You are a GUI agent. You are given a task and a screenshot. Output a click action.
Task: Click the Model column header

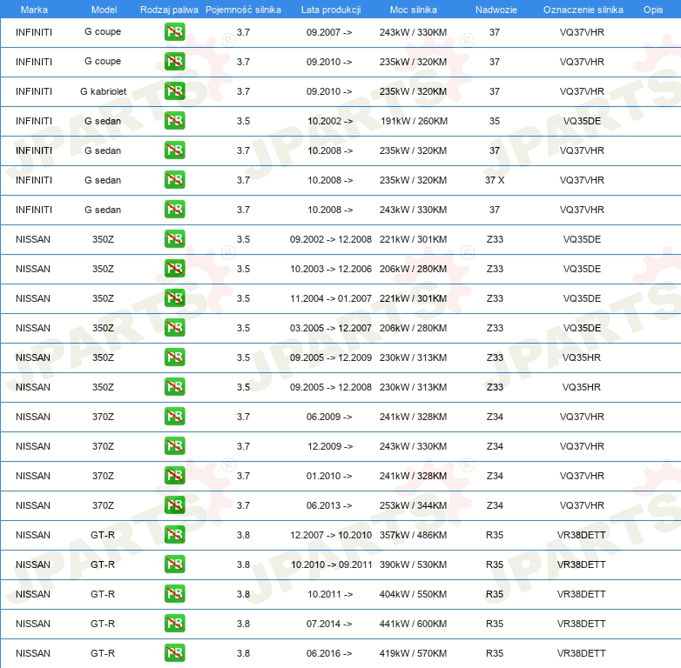pos(103,10)
